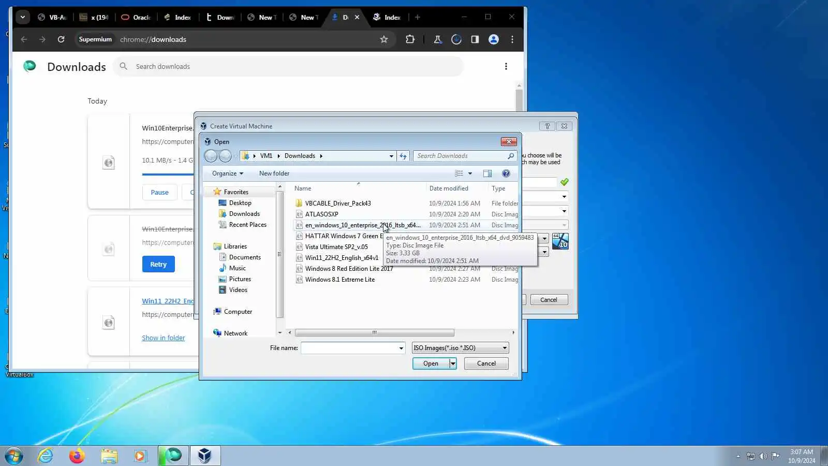Screen dimensions: 828x466
Task: Select the VBCABLE_Driver_Pack43 folder
Action: click(338, 203)
